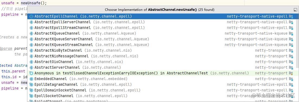Click netty-transport-native-kqueue label on AbstractKQueueServerChannel row
299x102 pixels.
pos(256,39)
